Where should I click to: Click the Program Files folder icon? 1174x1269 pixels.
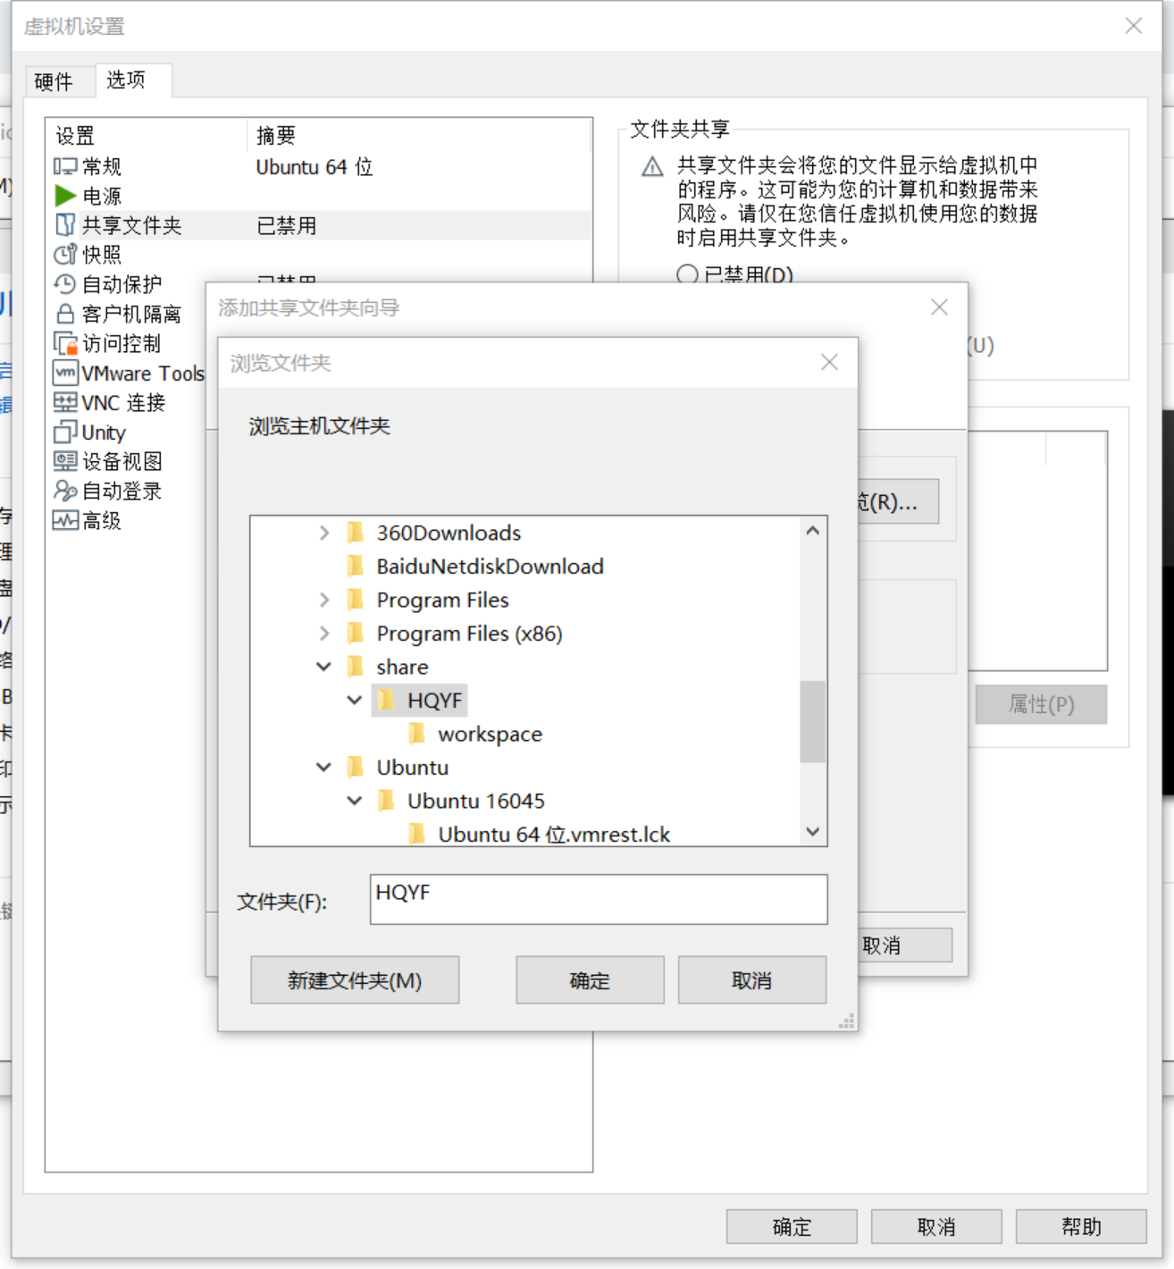pos(355,600)
